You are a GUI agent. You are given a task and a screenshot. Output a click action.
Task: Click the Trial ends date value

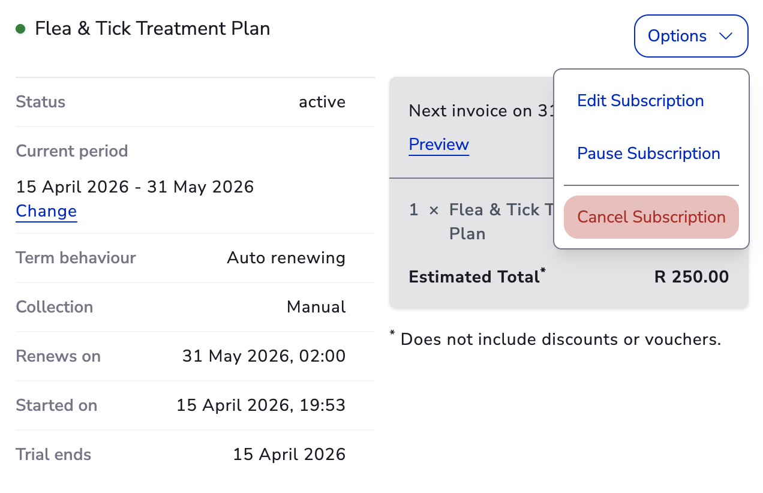point(289,455)
